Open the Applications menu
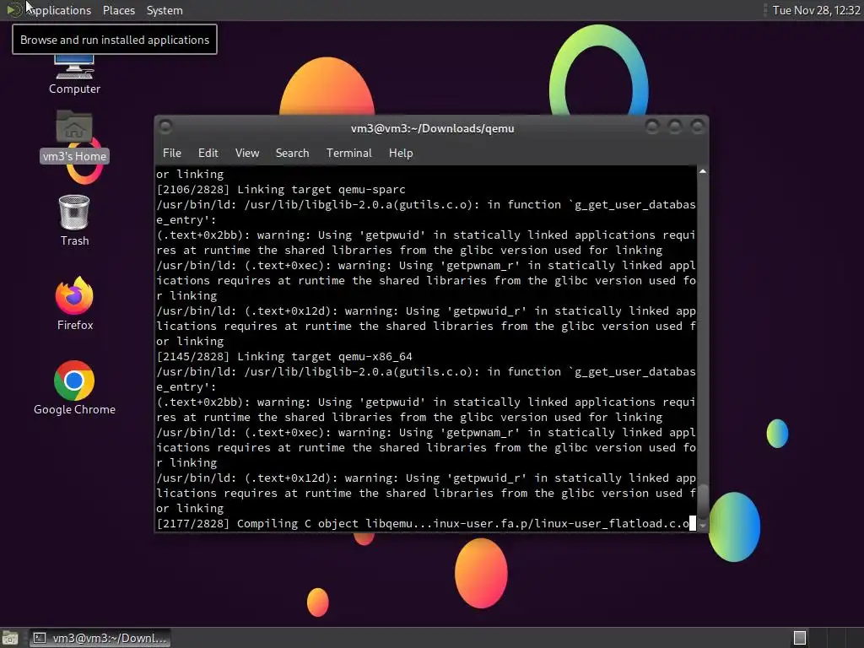This screenshot has width=864, height=648. (58, 10)
